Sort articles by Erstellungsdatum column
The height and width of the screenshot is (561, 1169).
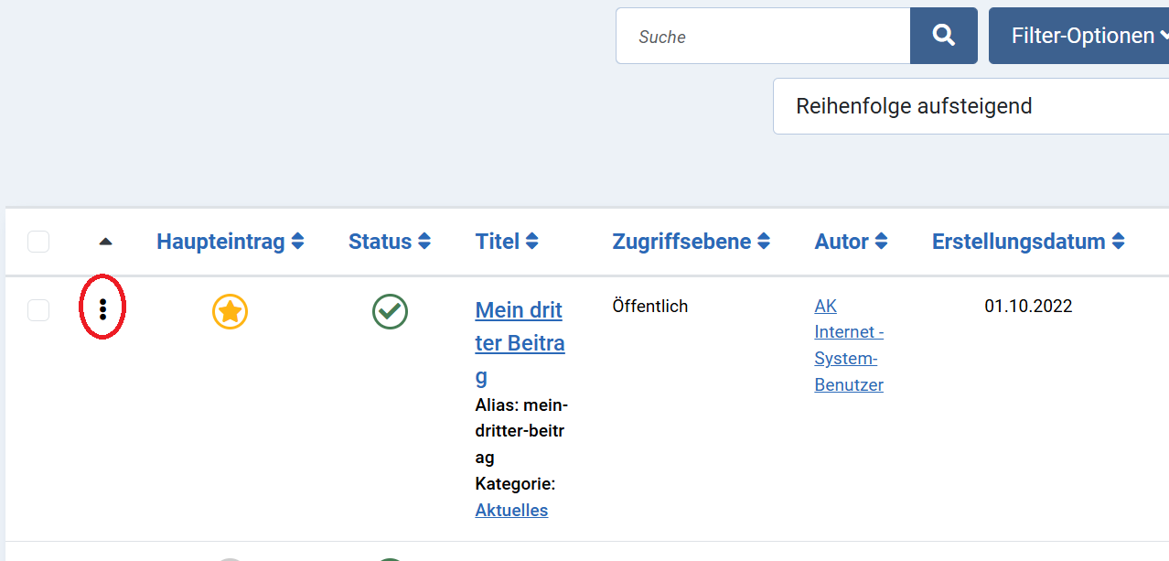[x=1027, y=242]
